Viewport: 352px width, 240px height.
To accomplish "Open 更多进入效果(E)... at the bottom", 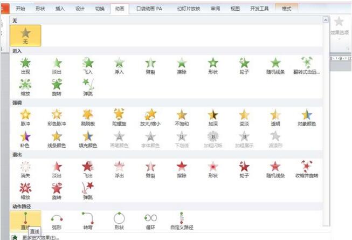I will 40,237.
